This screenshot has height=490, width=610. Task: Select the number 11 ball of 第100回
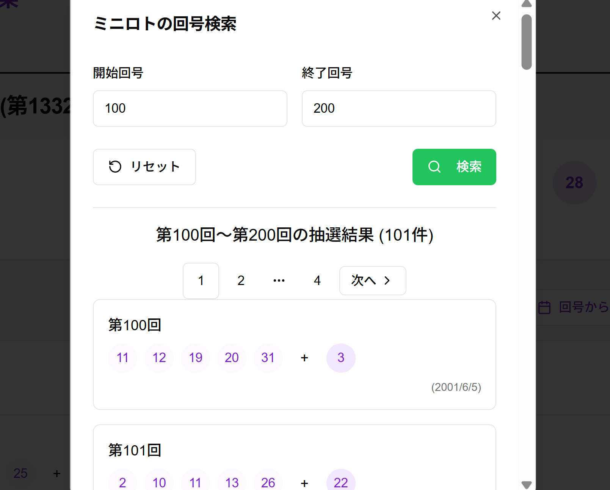(122, 358)
